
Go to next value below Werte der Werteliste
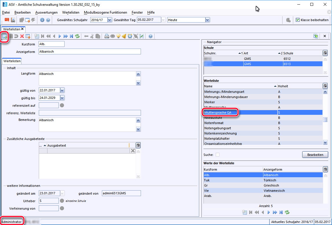(x=269, y=212)
